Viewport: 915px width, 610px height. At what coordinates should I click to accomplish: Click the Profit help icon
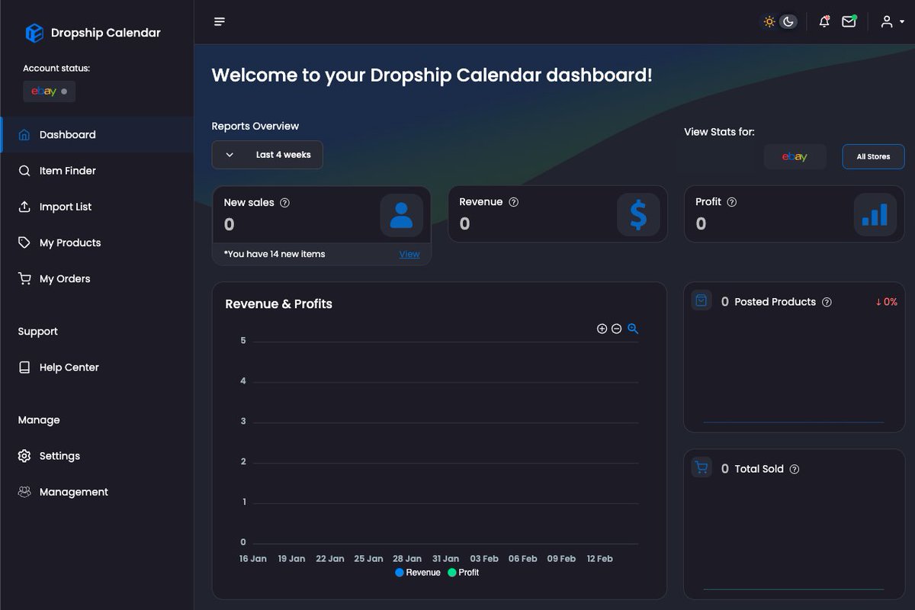(731, 202)
